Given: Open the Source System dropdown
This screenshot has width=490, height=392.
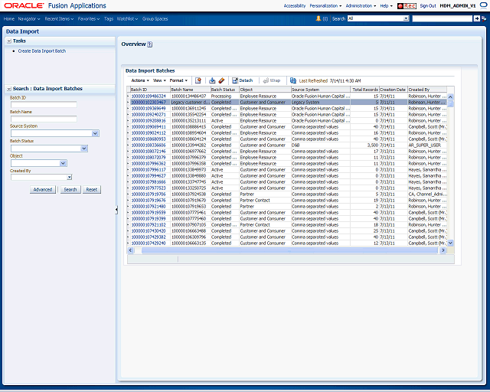Looking at the screenshot, I should 95,133.
